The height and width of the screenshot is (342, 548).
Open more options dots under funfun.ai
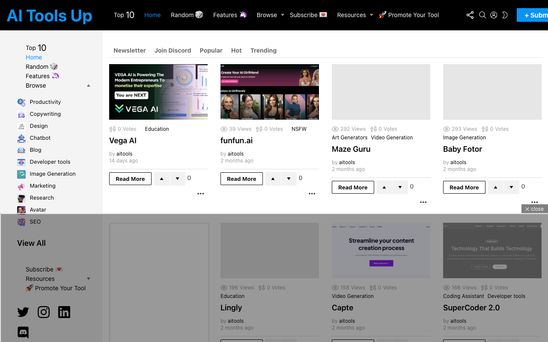coord(312,194)
